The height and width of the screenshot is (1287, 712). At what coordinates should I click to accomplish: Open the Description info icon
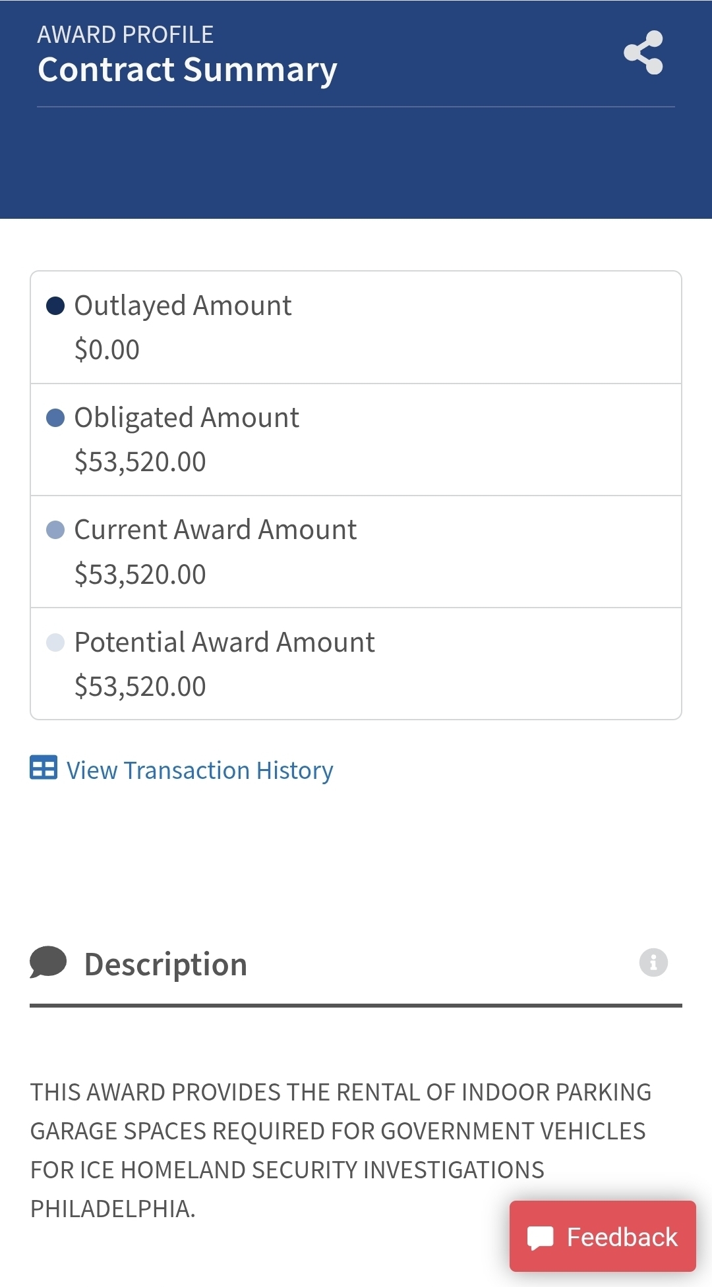coord(653,963)
